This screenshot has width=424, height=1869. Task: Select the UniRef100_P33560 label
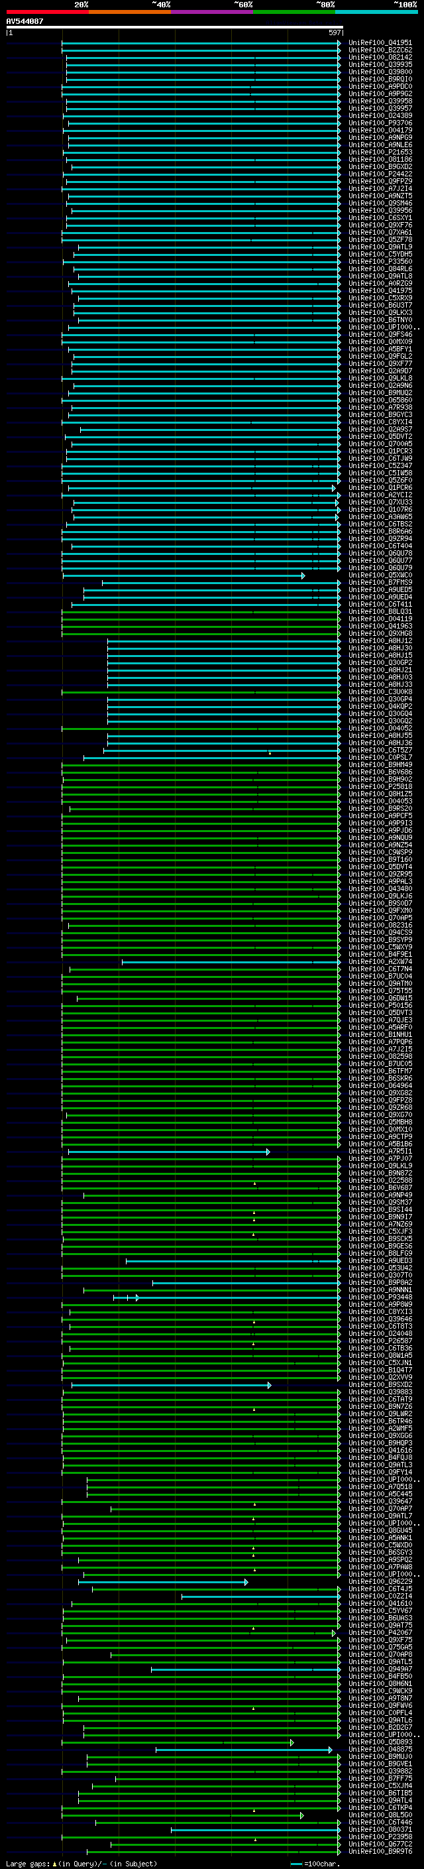[380, 261]
